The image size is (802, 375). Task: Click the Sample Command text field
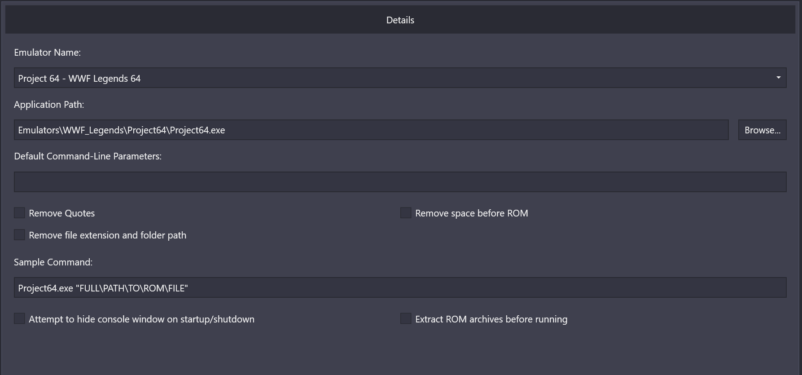[x=400, y=287]
